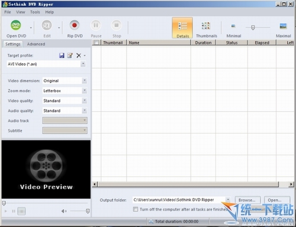Click the Status column header
Viewport: 296px width, 227px height.
coord(231,43)
